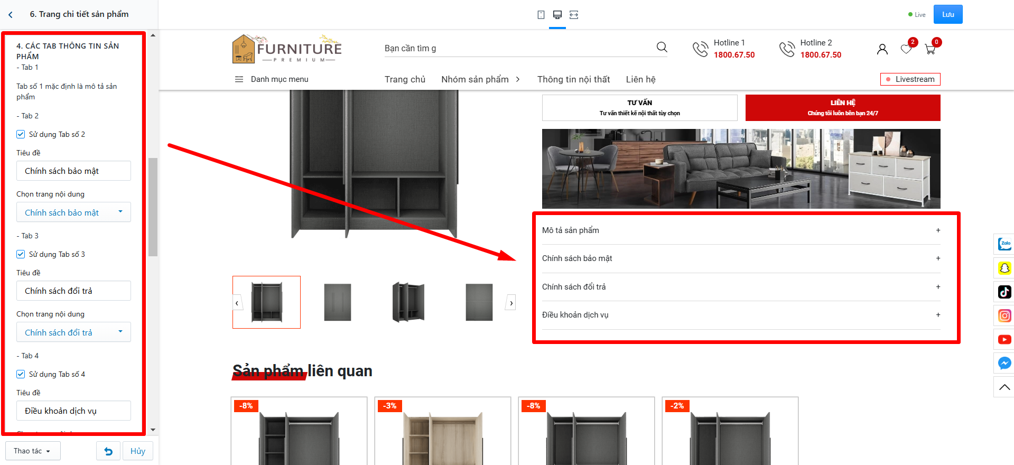
Task: Click the Tab 4 'Tiêu đề' input field
Action: tap(73, 411)
